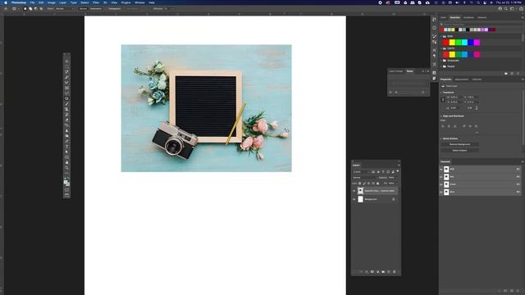Click Add layer mask icon in Layers panel
The image size is (525, 295).
pyautogui.click(x=372, y=272)
